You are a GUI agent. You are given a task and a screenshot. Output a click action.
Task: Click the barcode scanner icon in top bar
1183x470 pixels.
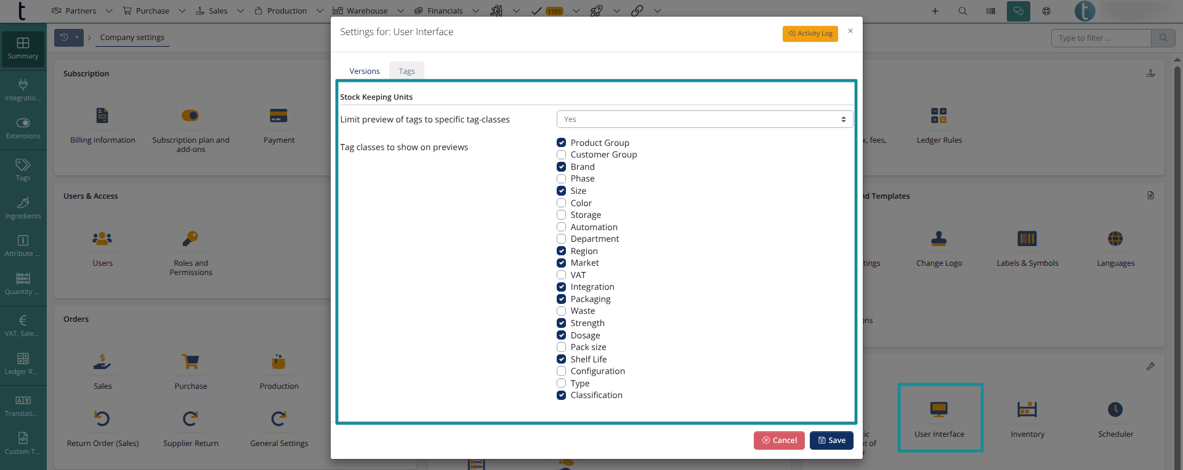pos(990,11)
